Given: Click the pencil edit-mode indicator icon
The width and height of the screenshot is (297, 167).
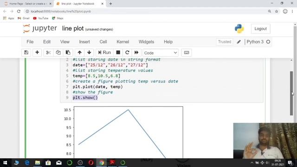Looking at the screenshot, I should [x=239, y=42].
